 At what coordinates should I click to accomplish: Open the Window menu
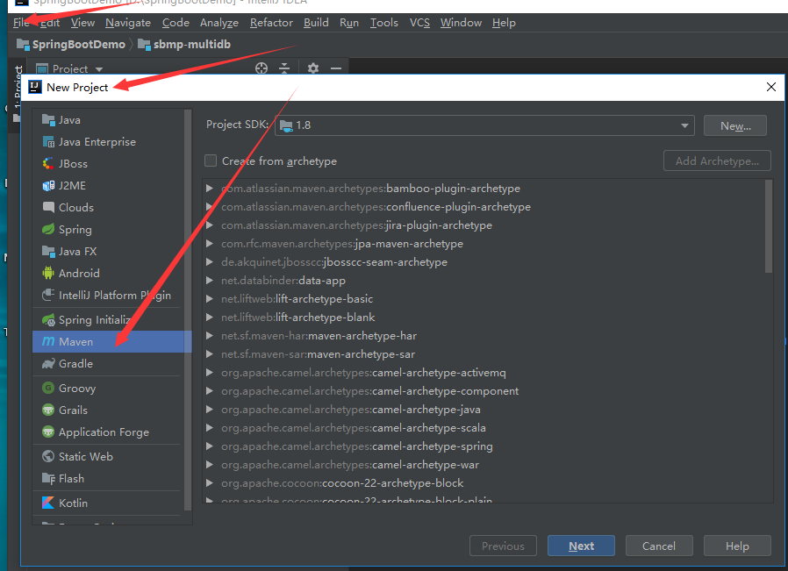(x=461, y=23)
